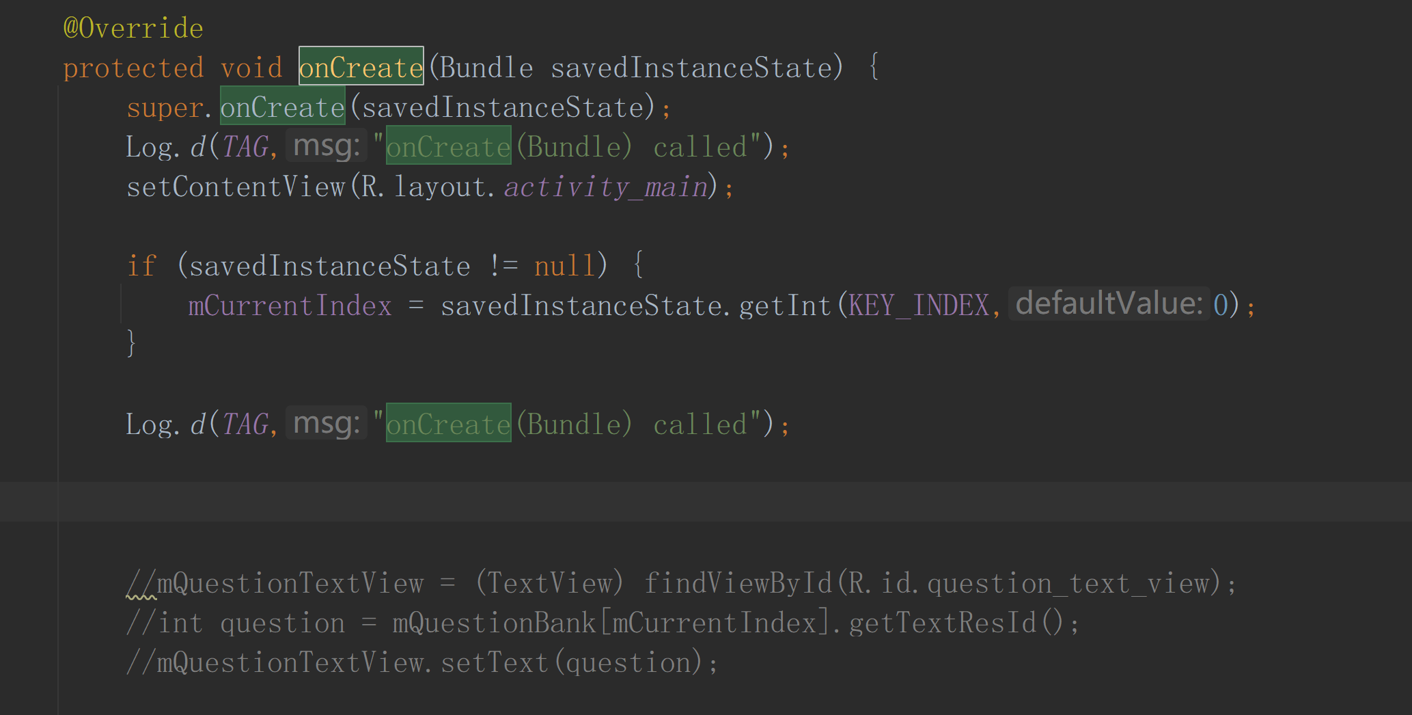The height and width of the screenshot is (715, 1412).
Task: Click the 'if' keyword
Action: (x=141, y=267)
